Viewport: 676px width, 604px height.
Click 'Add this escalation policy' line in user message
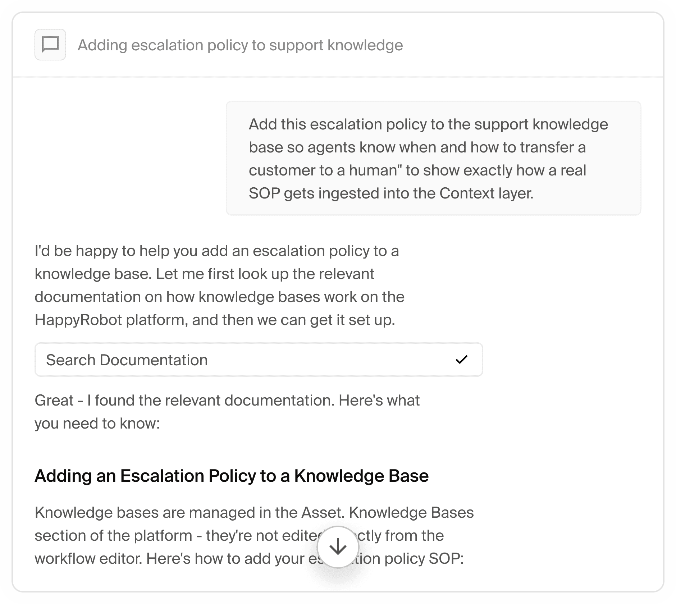click(x=428, y=124)
